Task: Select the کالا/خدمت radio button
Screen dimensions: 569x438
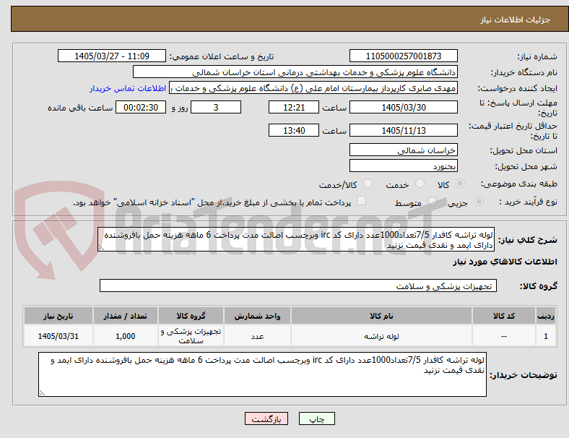Action: tap(368, 184)
